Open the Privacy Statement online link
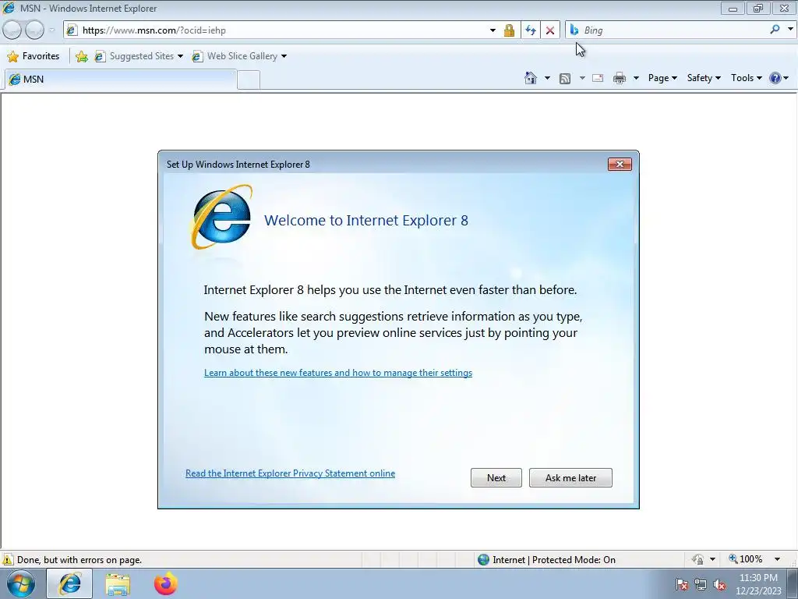This screenshot has width=798, height=599. [290, 473]
